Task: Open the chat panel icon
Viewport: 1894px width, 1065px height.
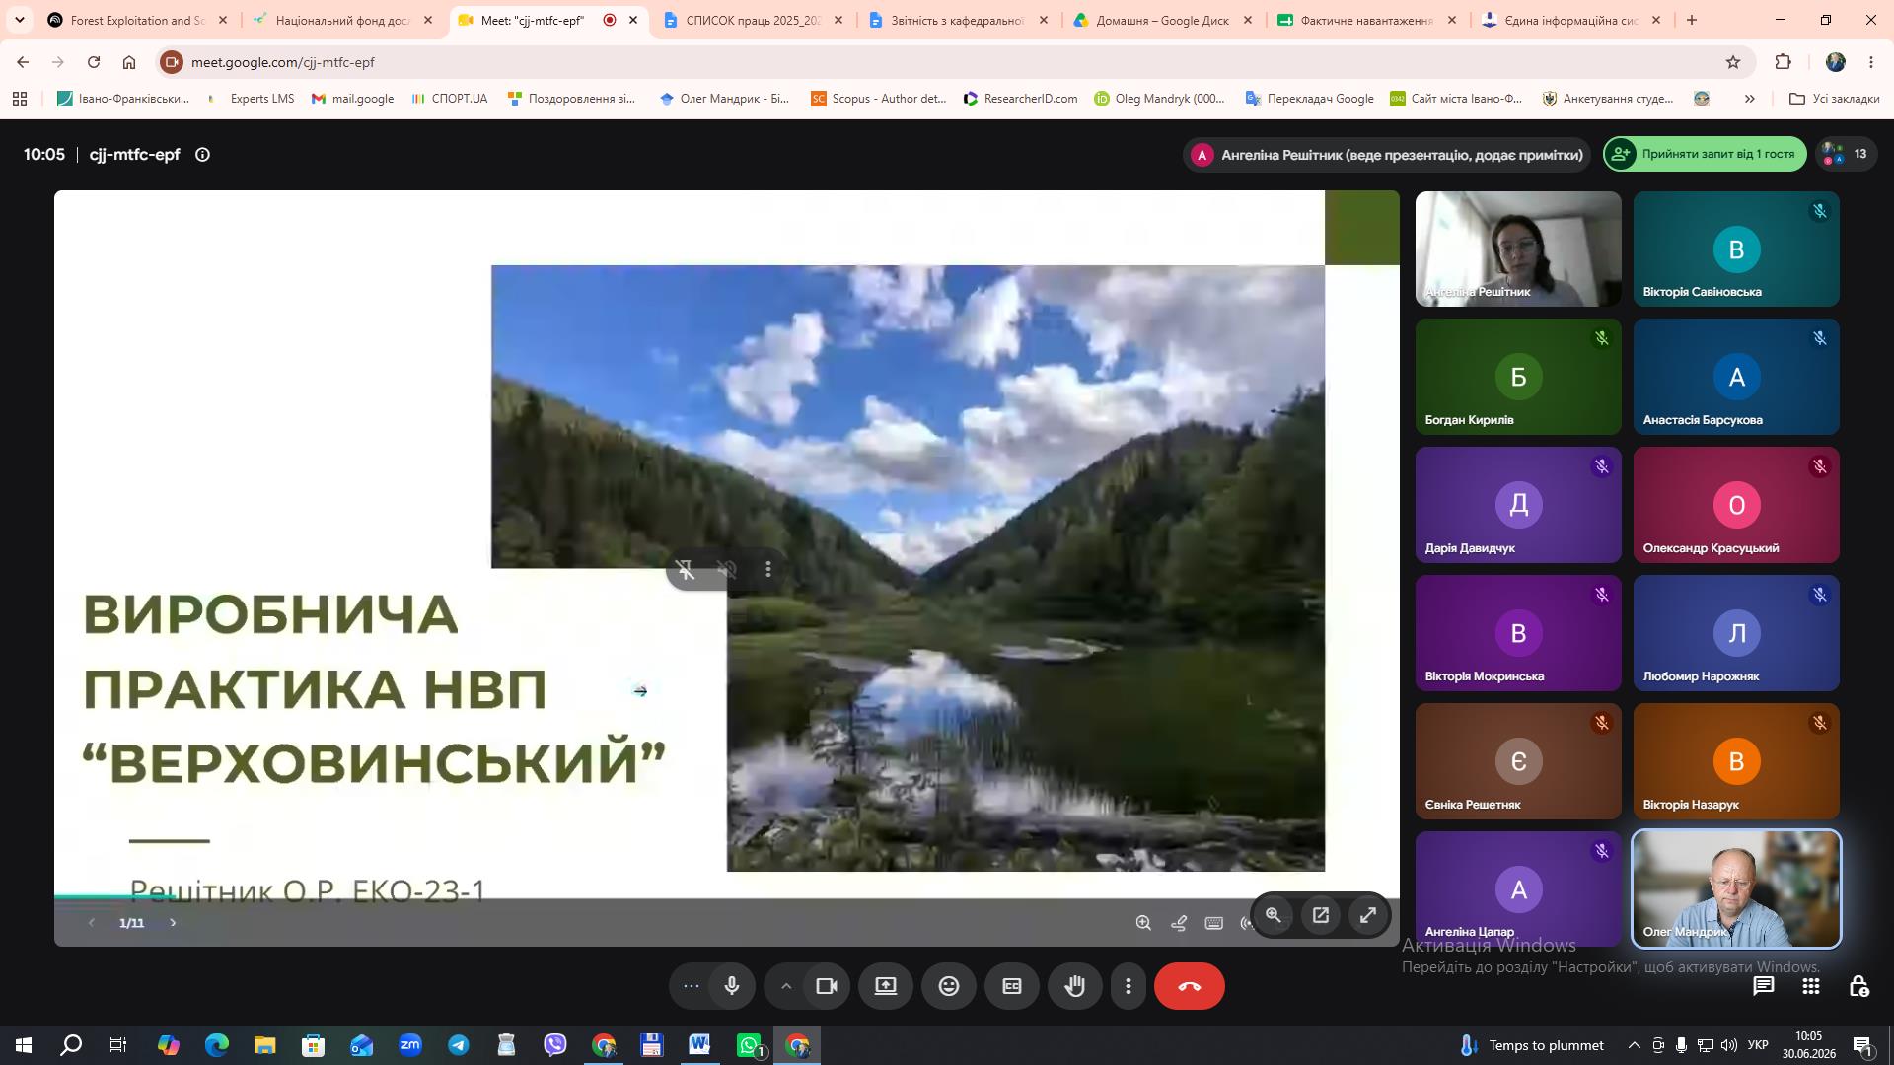Action: coord(1764,986)
